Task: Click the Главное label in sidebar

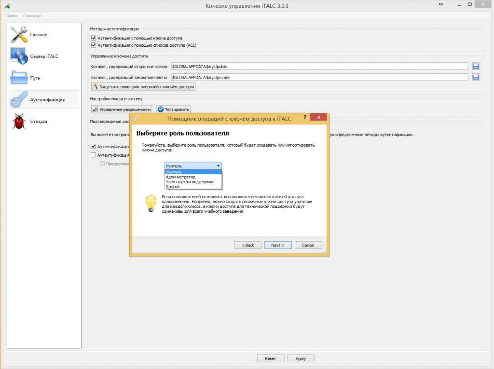Action: pos(39,35)
